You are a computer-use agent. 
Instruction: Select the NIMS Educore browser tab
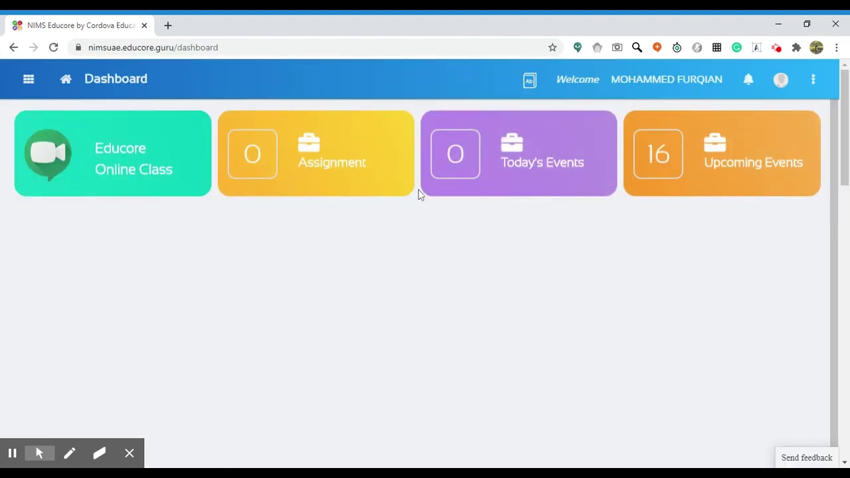(x=78, y=25)
